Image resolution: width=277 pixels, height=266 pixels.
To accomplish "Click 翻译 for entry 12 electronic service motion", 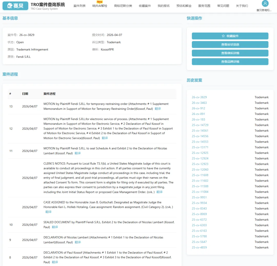I will pyautogui.click(x=105, y=138).
